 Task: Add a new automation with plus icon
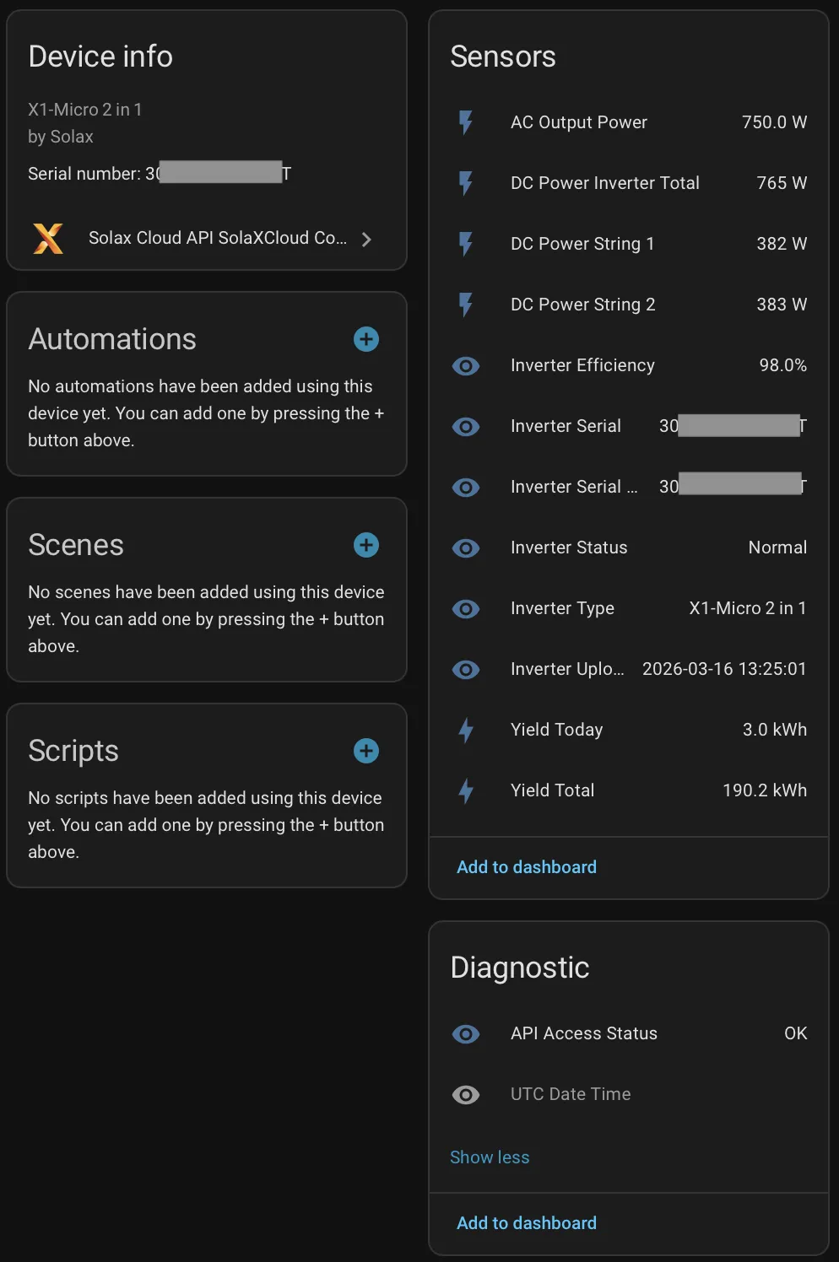click(366, 339)
